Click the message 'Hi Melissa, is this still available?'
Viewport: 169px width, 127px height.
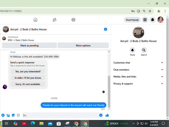[x=34, y=57]
